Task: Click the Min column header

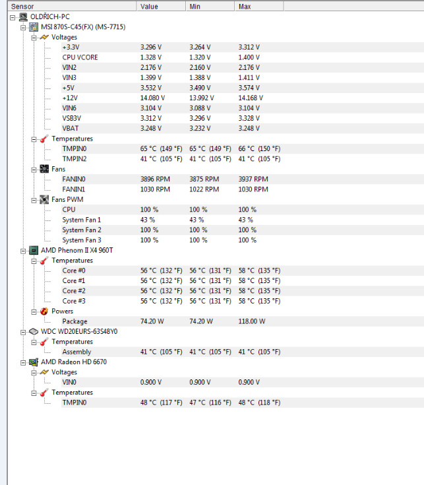Action: click(x=210, y=6)
